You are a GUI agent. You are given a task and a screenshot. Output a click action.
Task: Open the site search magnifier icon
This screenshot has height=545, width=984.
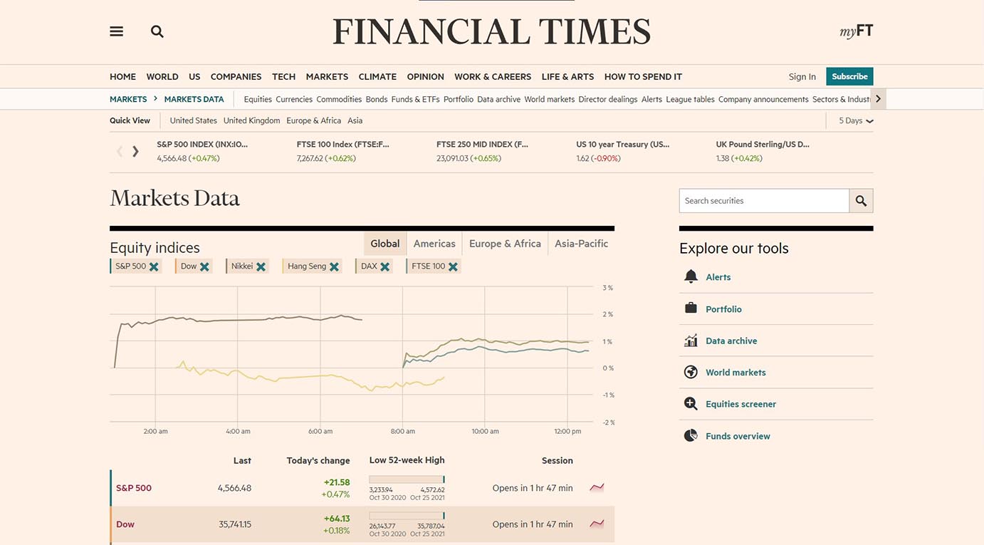(x=157, y=31)
